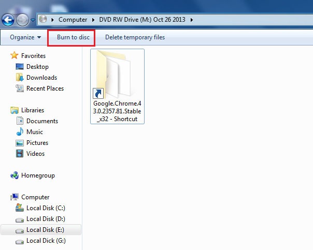Click the Libraries folder icon
Screen dimensions: 313x250
click(x=15, y=110)
